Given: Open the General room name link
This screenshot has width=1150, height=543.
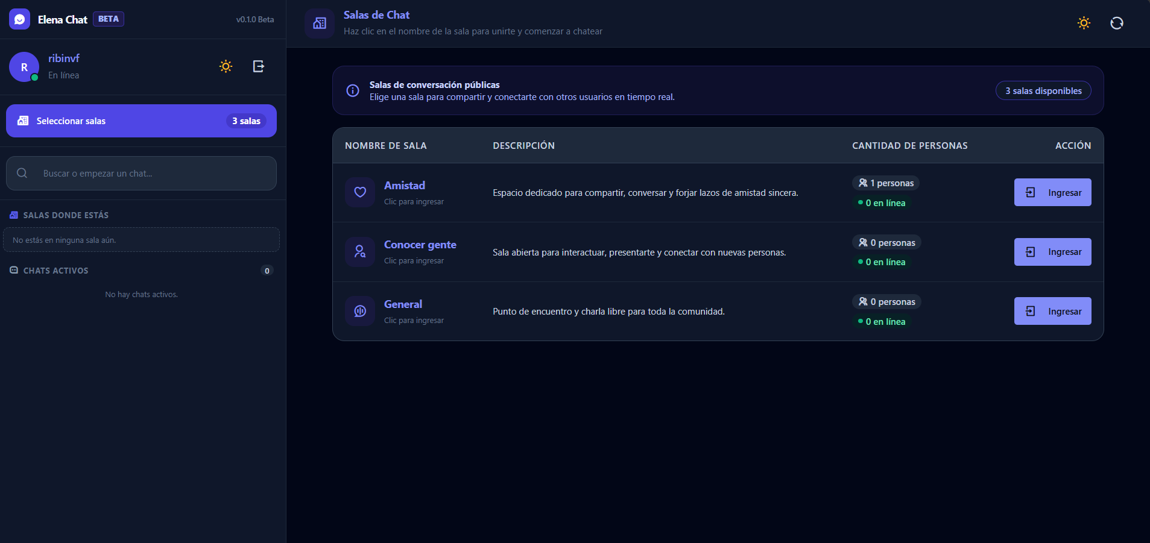Looking at the screenshot, I should click(403, 304).
